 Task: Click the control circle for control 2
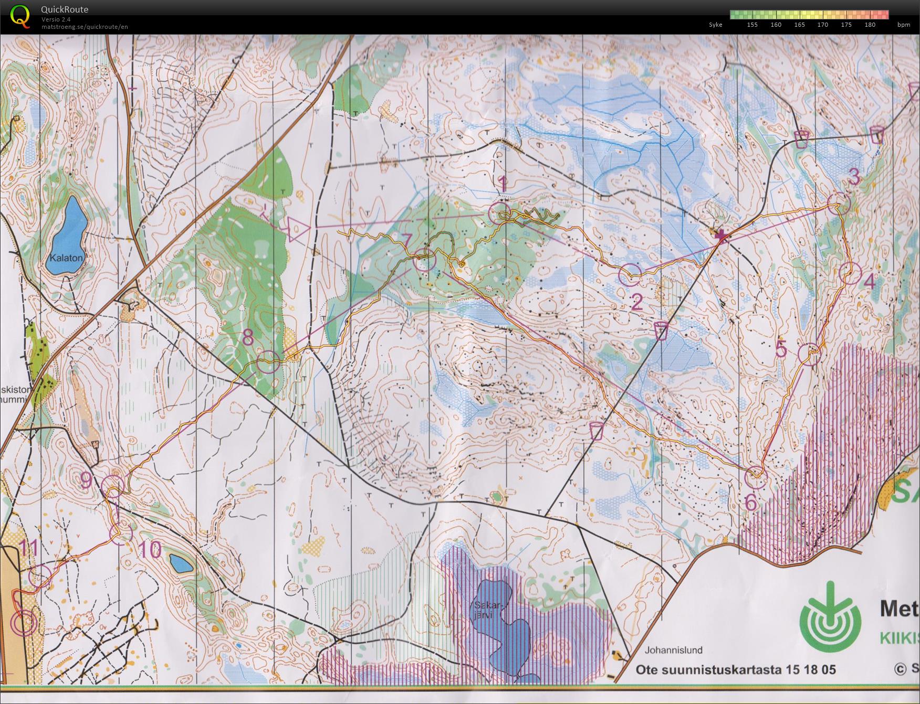630,274
